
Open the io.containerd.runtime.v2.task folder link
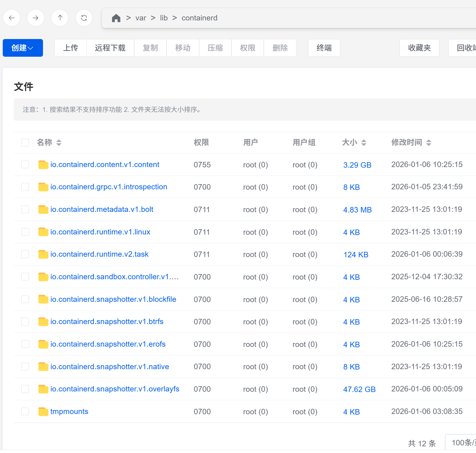point(99,254)
